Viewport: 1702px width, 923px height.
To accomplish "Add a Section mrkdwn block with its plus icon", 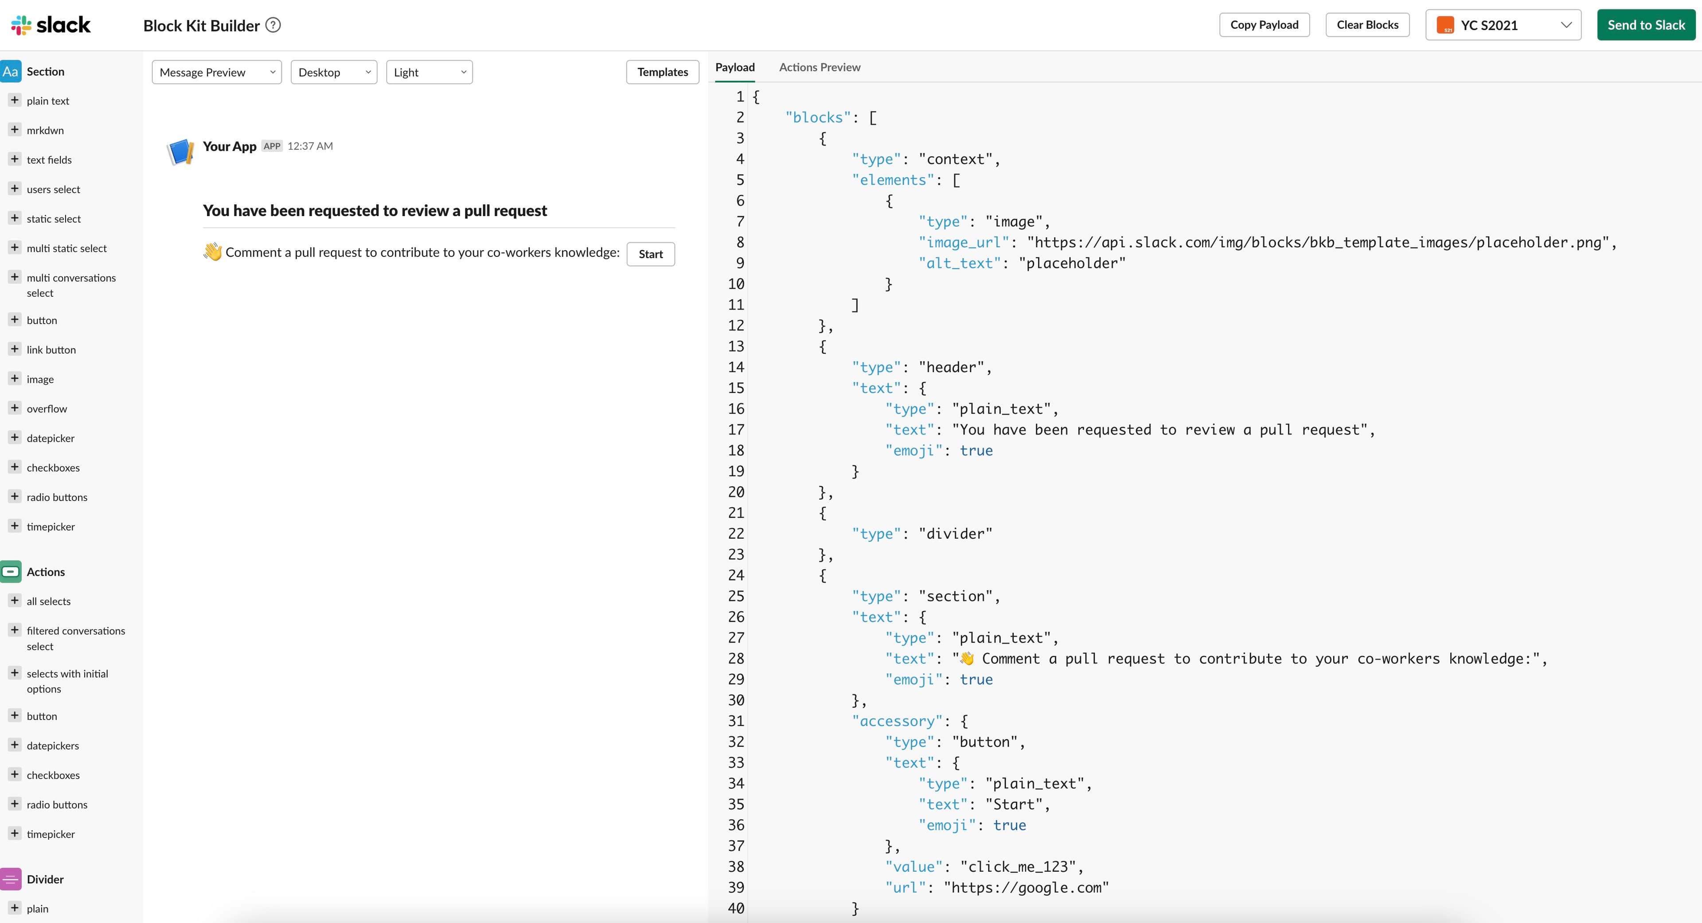I will click(x=15, y=129).
